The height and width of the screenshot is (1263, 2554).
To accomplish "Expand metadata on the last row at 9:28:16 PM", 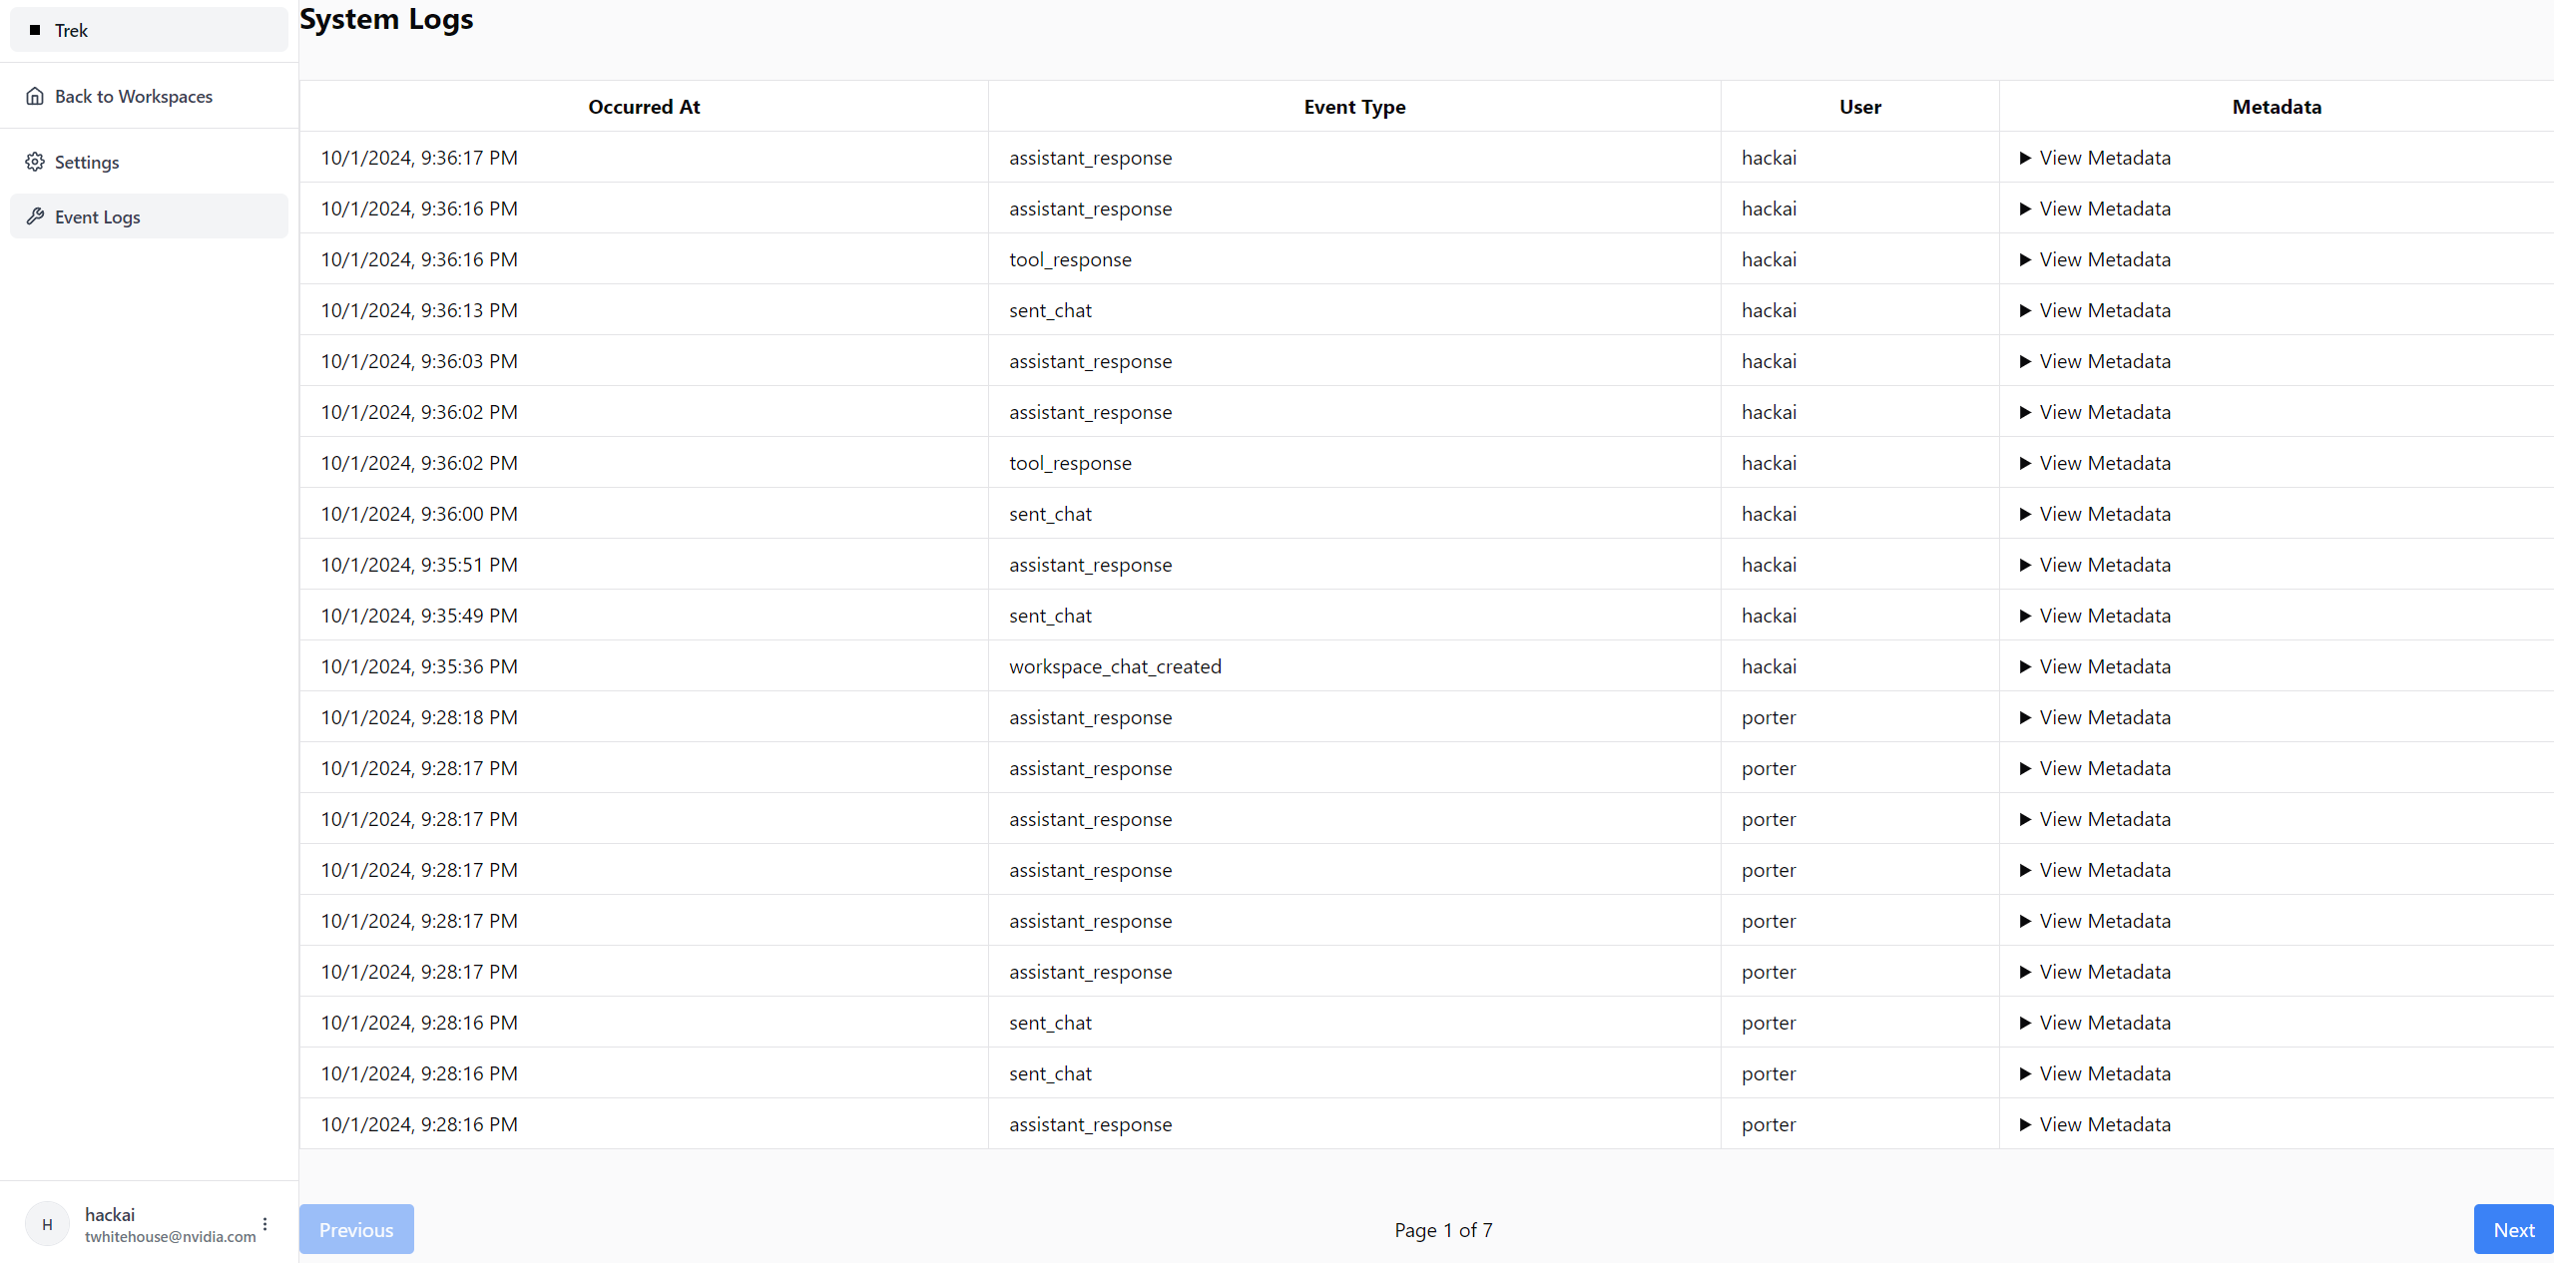I will pos(2095,1124).
